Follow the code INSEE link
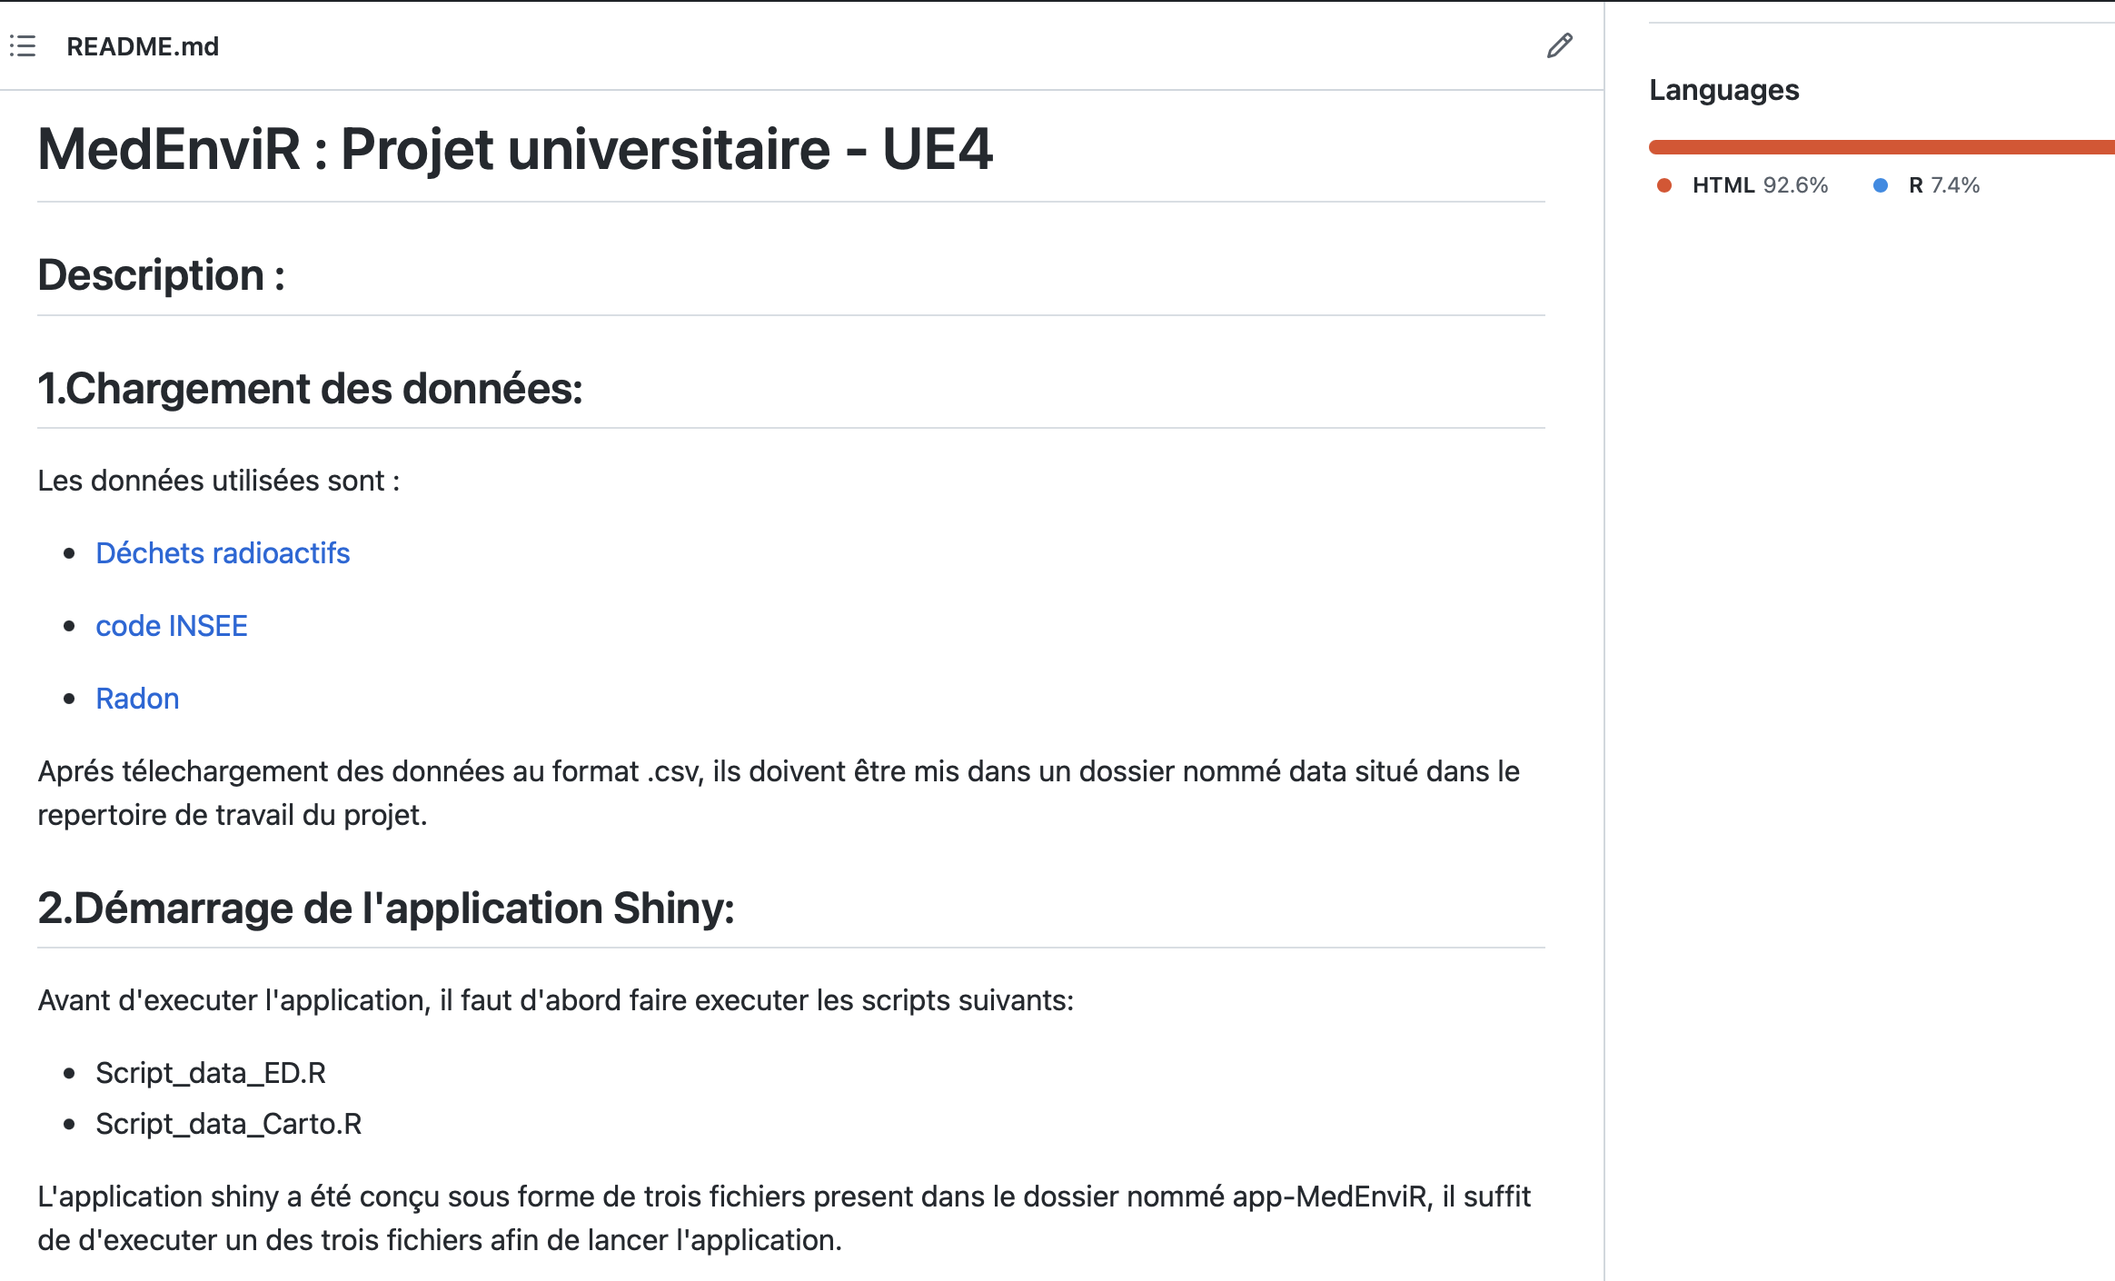The width and height of the screenshot is (2115, 1281). click(x=172, y=626)
